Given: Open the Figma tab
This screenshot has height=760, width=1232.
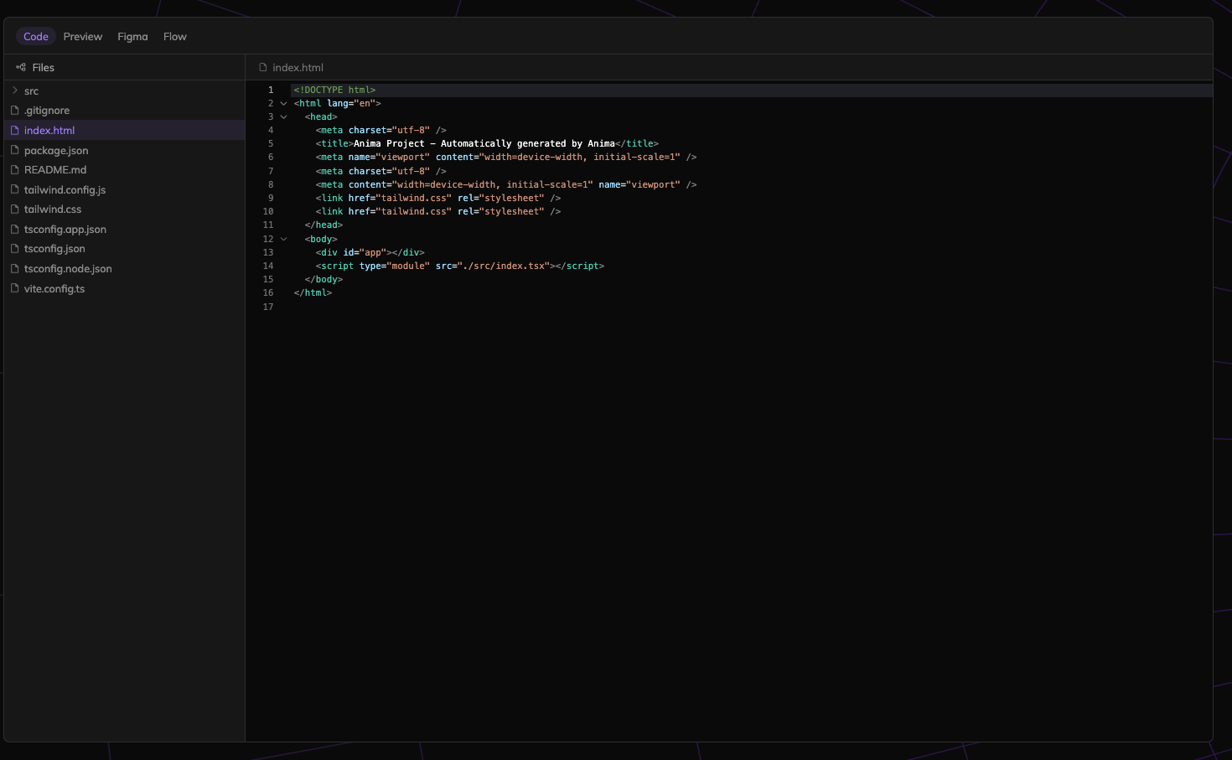Looking at the screenshot, I should pyautogui.click(x=132, y=36).
